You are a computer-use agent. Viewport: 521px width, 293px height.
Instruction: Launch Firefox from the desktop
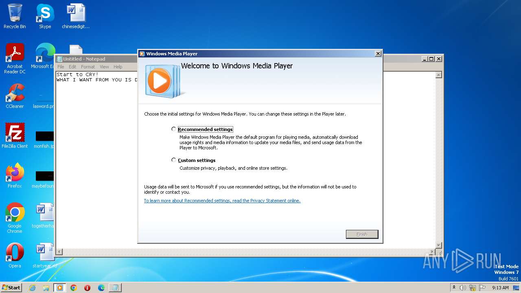point(15,176)
